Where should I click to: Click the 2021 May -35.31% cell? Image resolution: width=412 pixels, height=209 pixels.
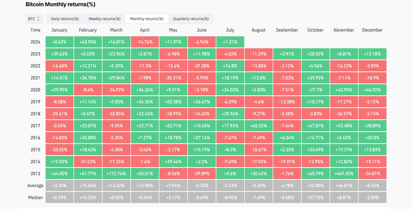point(173,78)
